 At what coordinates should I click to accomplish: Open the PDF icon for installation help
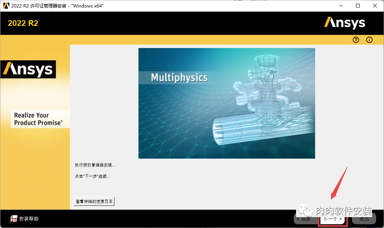click(14, 219)
